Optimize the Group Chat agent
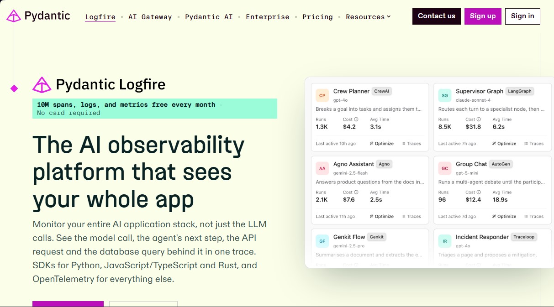 tap(504, 217)
